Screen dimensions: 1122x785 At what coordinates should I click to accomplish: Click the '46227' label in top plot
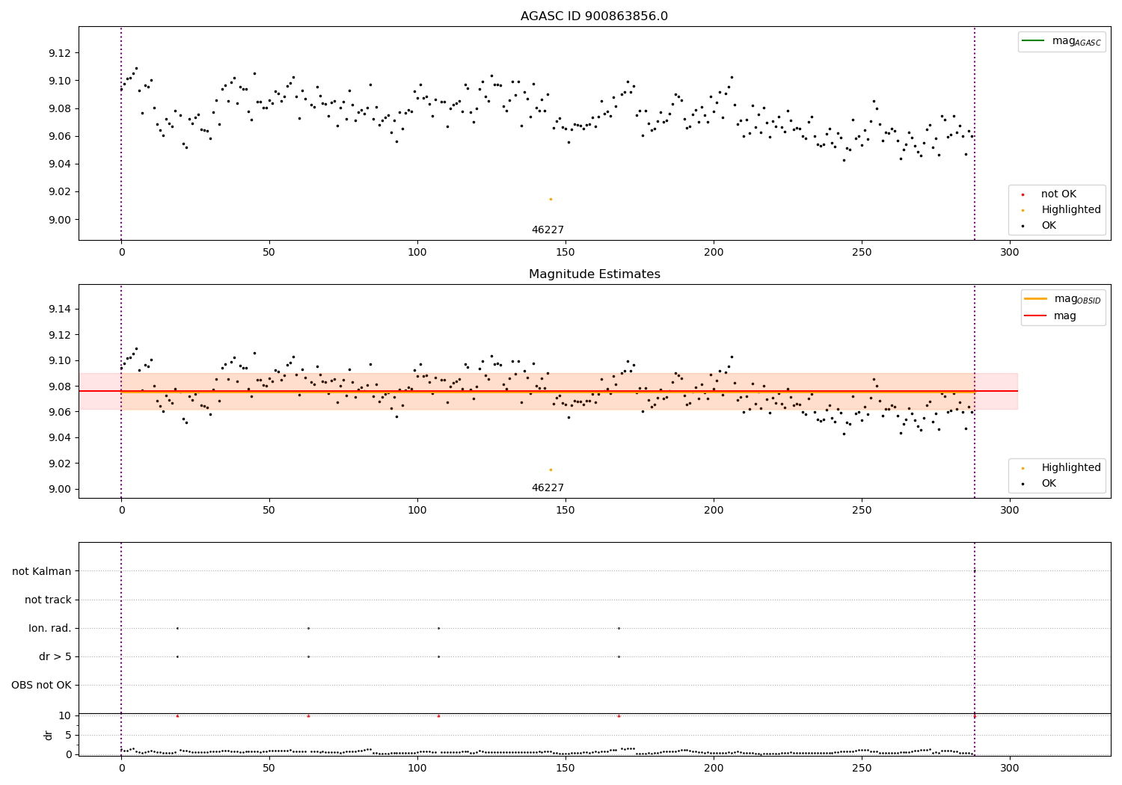[x=548, y=230]
